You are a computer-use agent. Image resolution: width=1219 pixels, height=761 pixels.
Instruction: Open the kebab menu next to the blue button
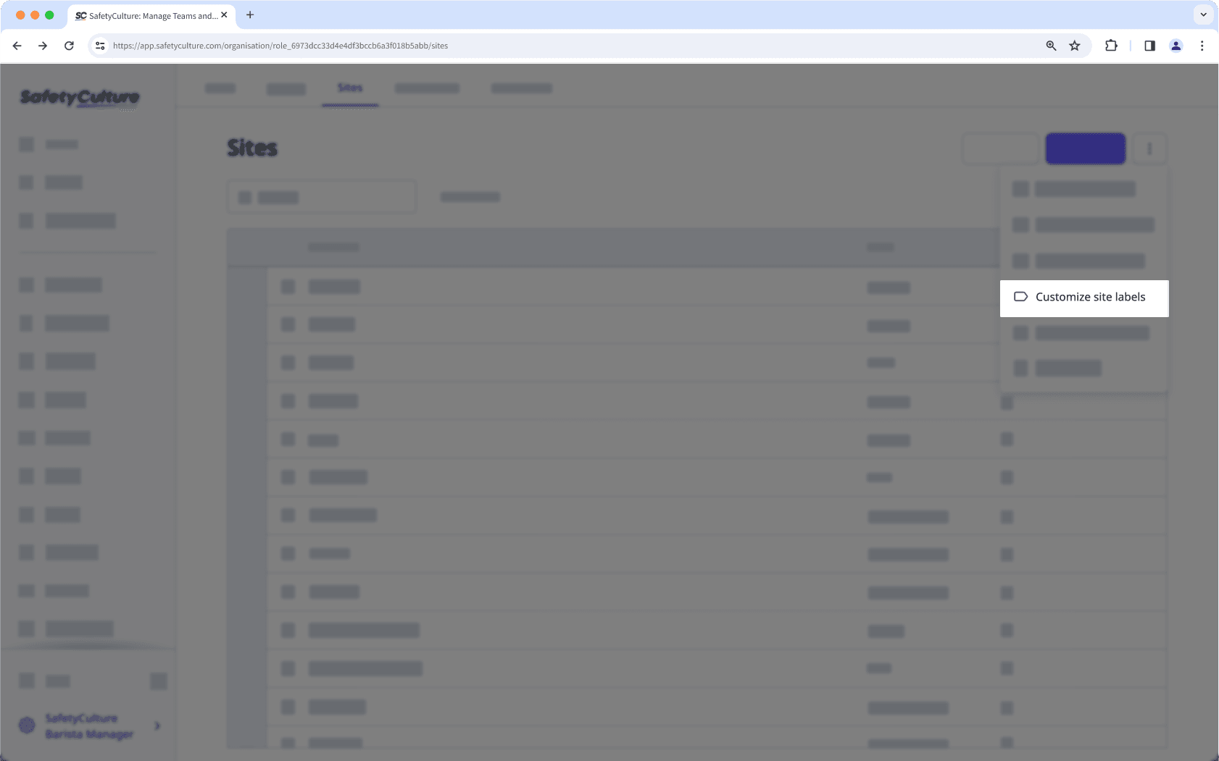coord(1148,148)
